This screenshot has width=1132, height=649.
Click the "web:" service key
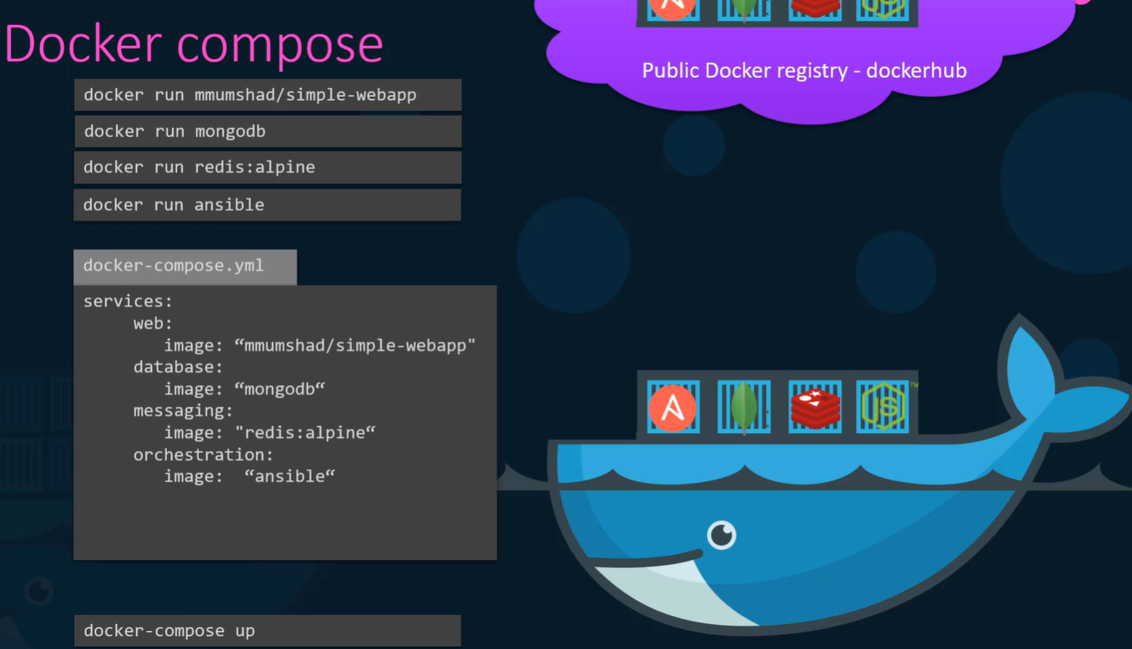click(153, 323)
